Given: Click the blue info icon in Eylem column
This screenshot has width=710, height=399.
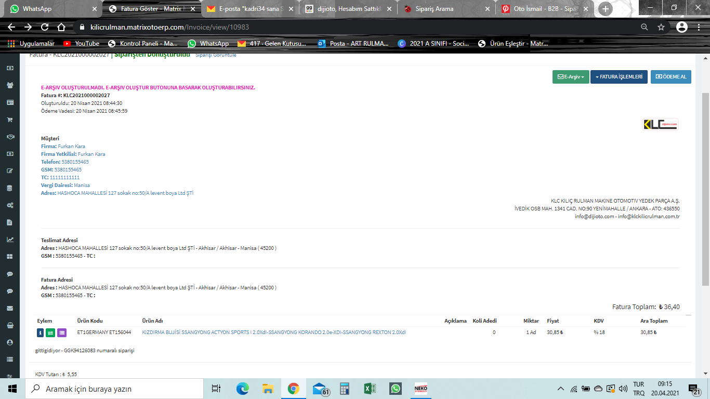Looking at the screenshot, I should (41, 332).
